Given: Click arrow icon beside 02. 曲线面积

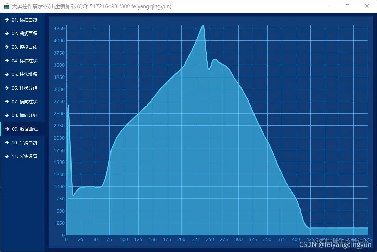Looking at the screenshot, I should pyautogui.click(x=7, y=33).
